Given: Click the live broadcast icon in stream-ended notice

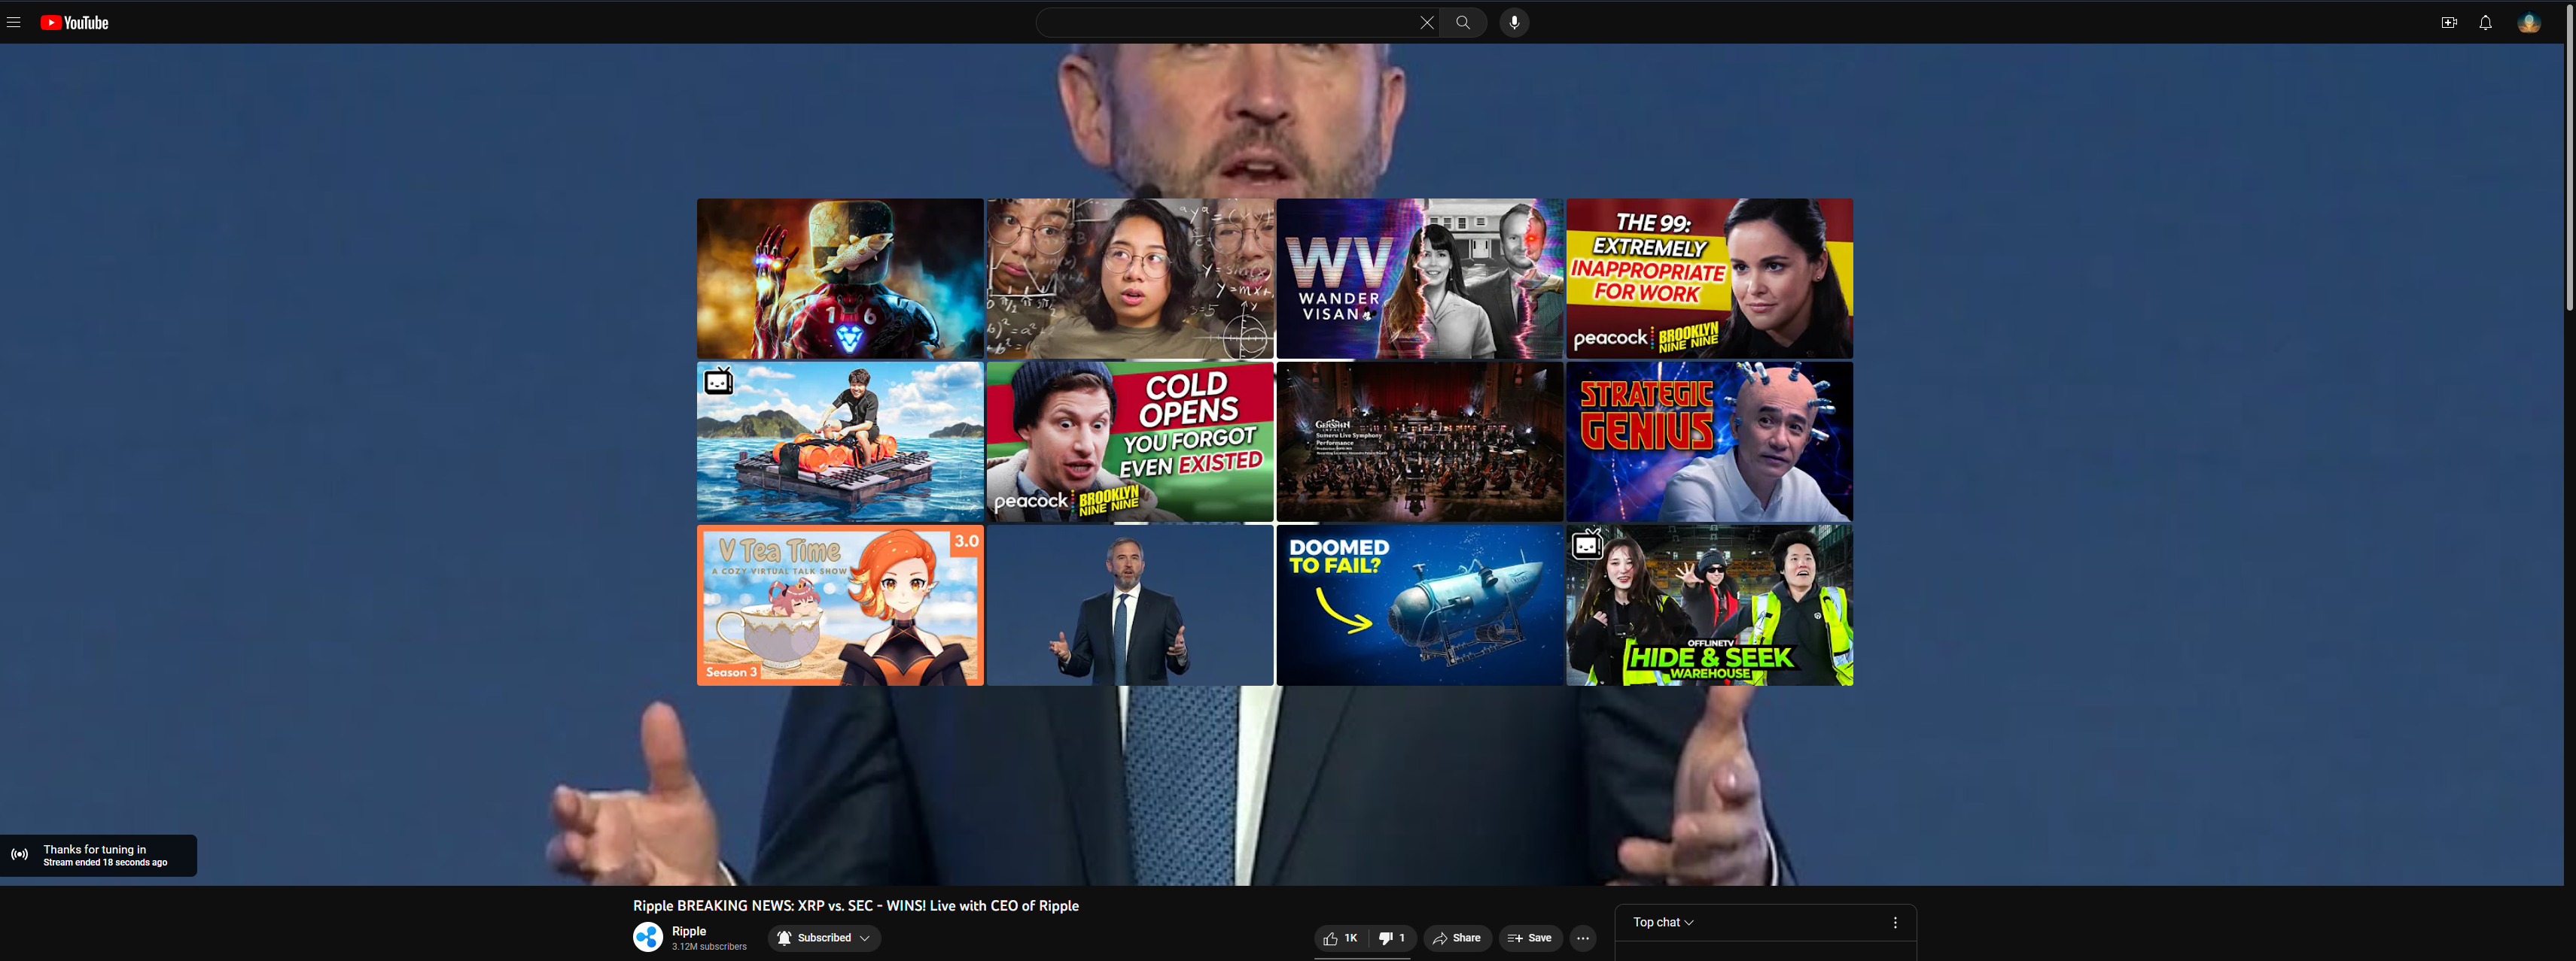Looking at the screenshot, I should click(x=20, y=855).
